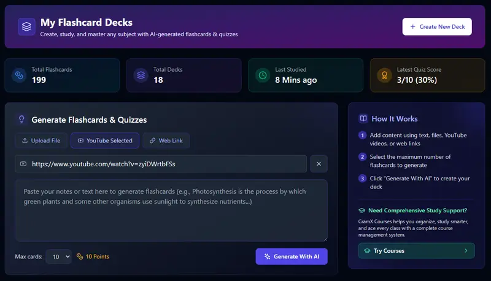Click the lightbulb icon beside Generate Flashcards
Image resolution: width=491 pixels, height=281 pixels.
pyautogui.click(x=21, y=120)
